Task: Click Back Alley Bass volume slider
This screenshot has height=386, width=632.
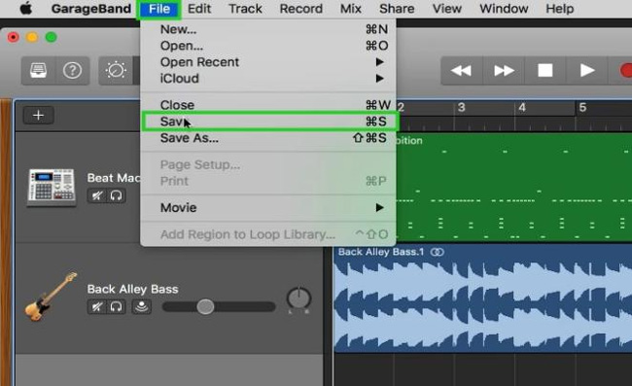Action: click(x=219, y=307)
